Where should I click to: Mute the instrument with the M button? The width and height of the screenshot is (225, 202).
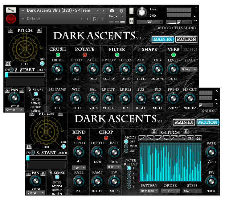click(131, 21)
